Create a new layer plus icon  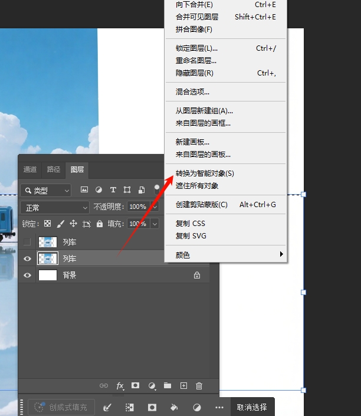coord(183,385)
